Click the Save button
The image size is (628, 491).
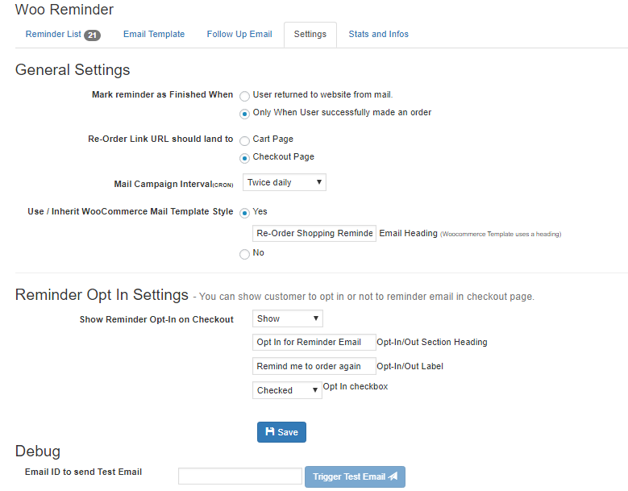tap(281, 432)
